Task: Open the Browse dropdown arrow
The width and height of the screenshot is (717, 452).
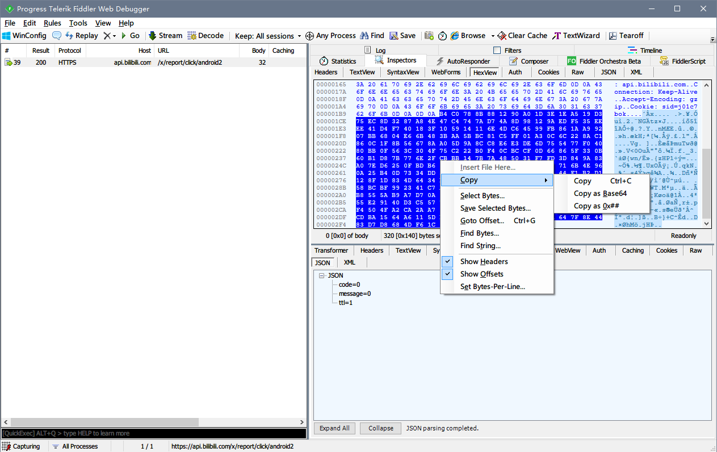Action: click(x=492, y=36)
